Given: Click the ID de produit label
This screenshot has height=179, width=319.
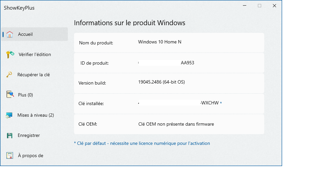Looking at the screenshot, I should (x=95, y=63).
